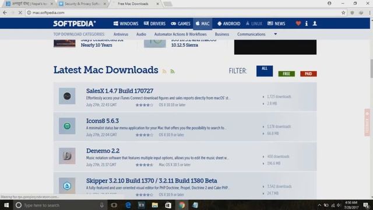Click the taskbar clock showing 4:50 AM
Screen dimensions: 373x210
351,205
